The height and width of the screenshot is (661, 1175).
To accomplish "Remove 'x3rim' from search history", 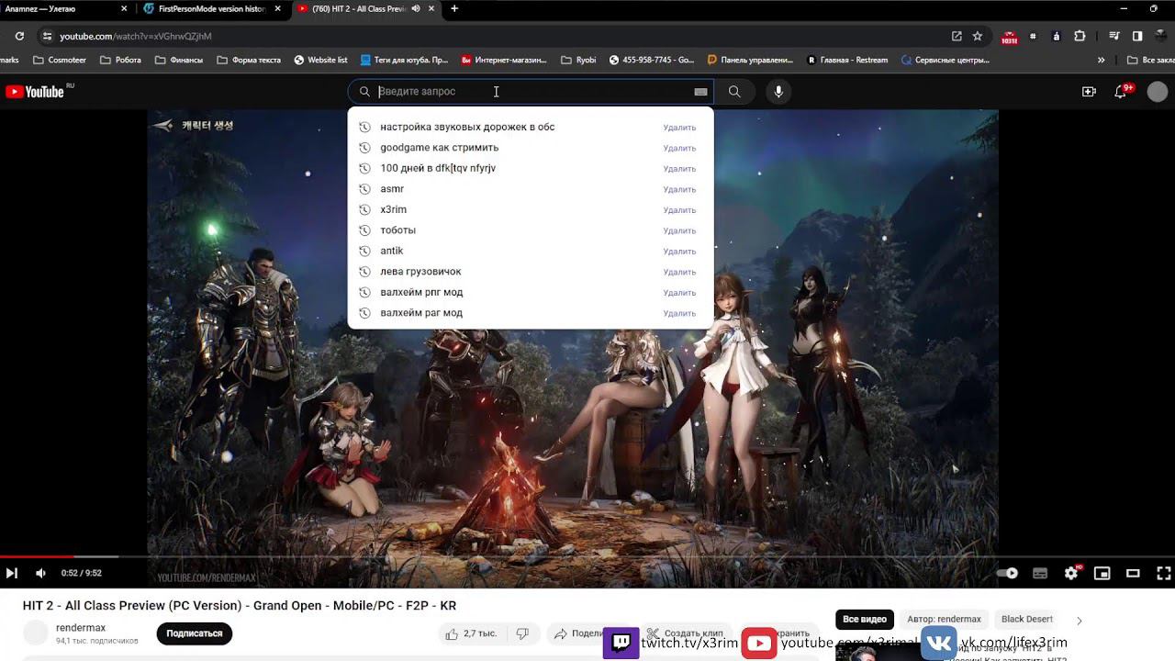I will (x=679, y=210).
